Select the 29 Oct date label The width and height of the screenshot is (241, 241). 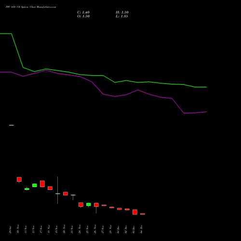click(x=10, y=229)
